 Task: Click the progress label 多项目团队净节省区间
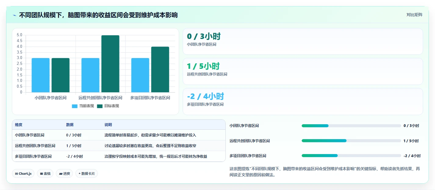(x=248, y=156)
